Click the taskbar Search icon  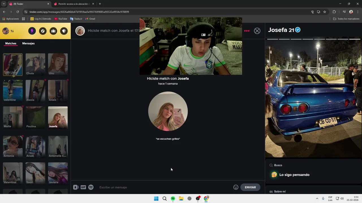tap(164, 198)
